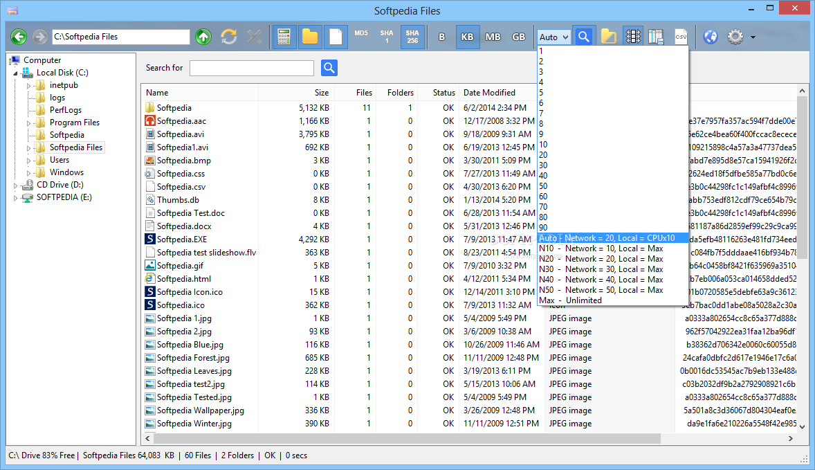The width and height of the screenshot is (815, 470).
Task: Show sizes in KB
Action: point(467,37)
